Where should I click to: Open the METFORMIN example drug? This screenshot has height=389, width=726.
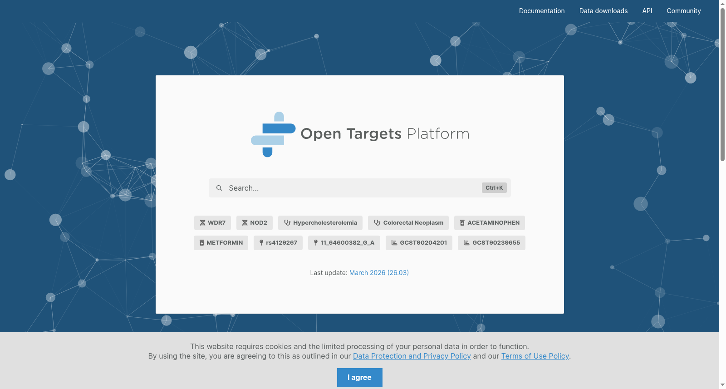click(x=221, y=243)
